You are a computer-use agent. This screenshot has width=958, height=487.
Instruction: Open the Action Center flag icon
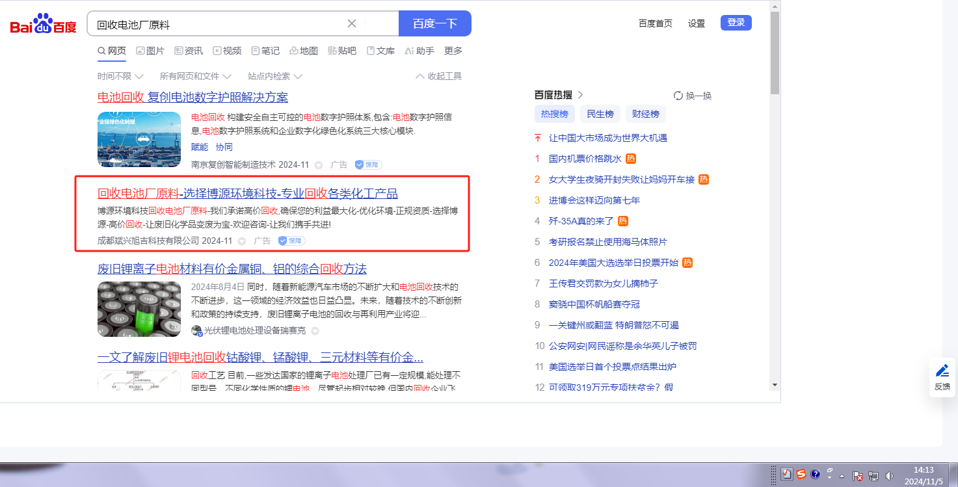coord(857,476)
